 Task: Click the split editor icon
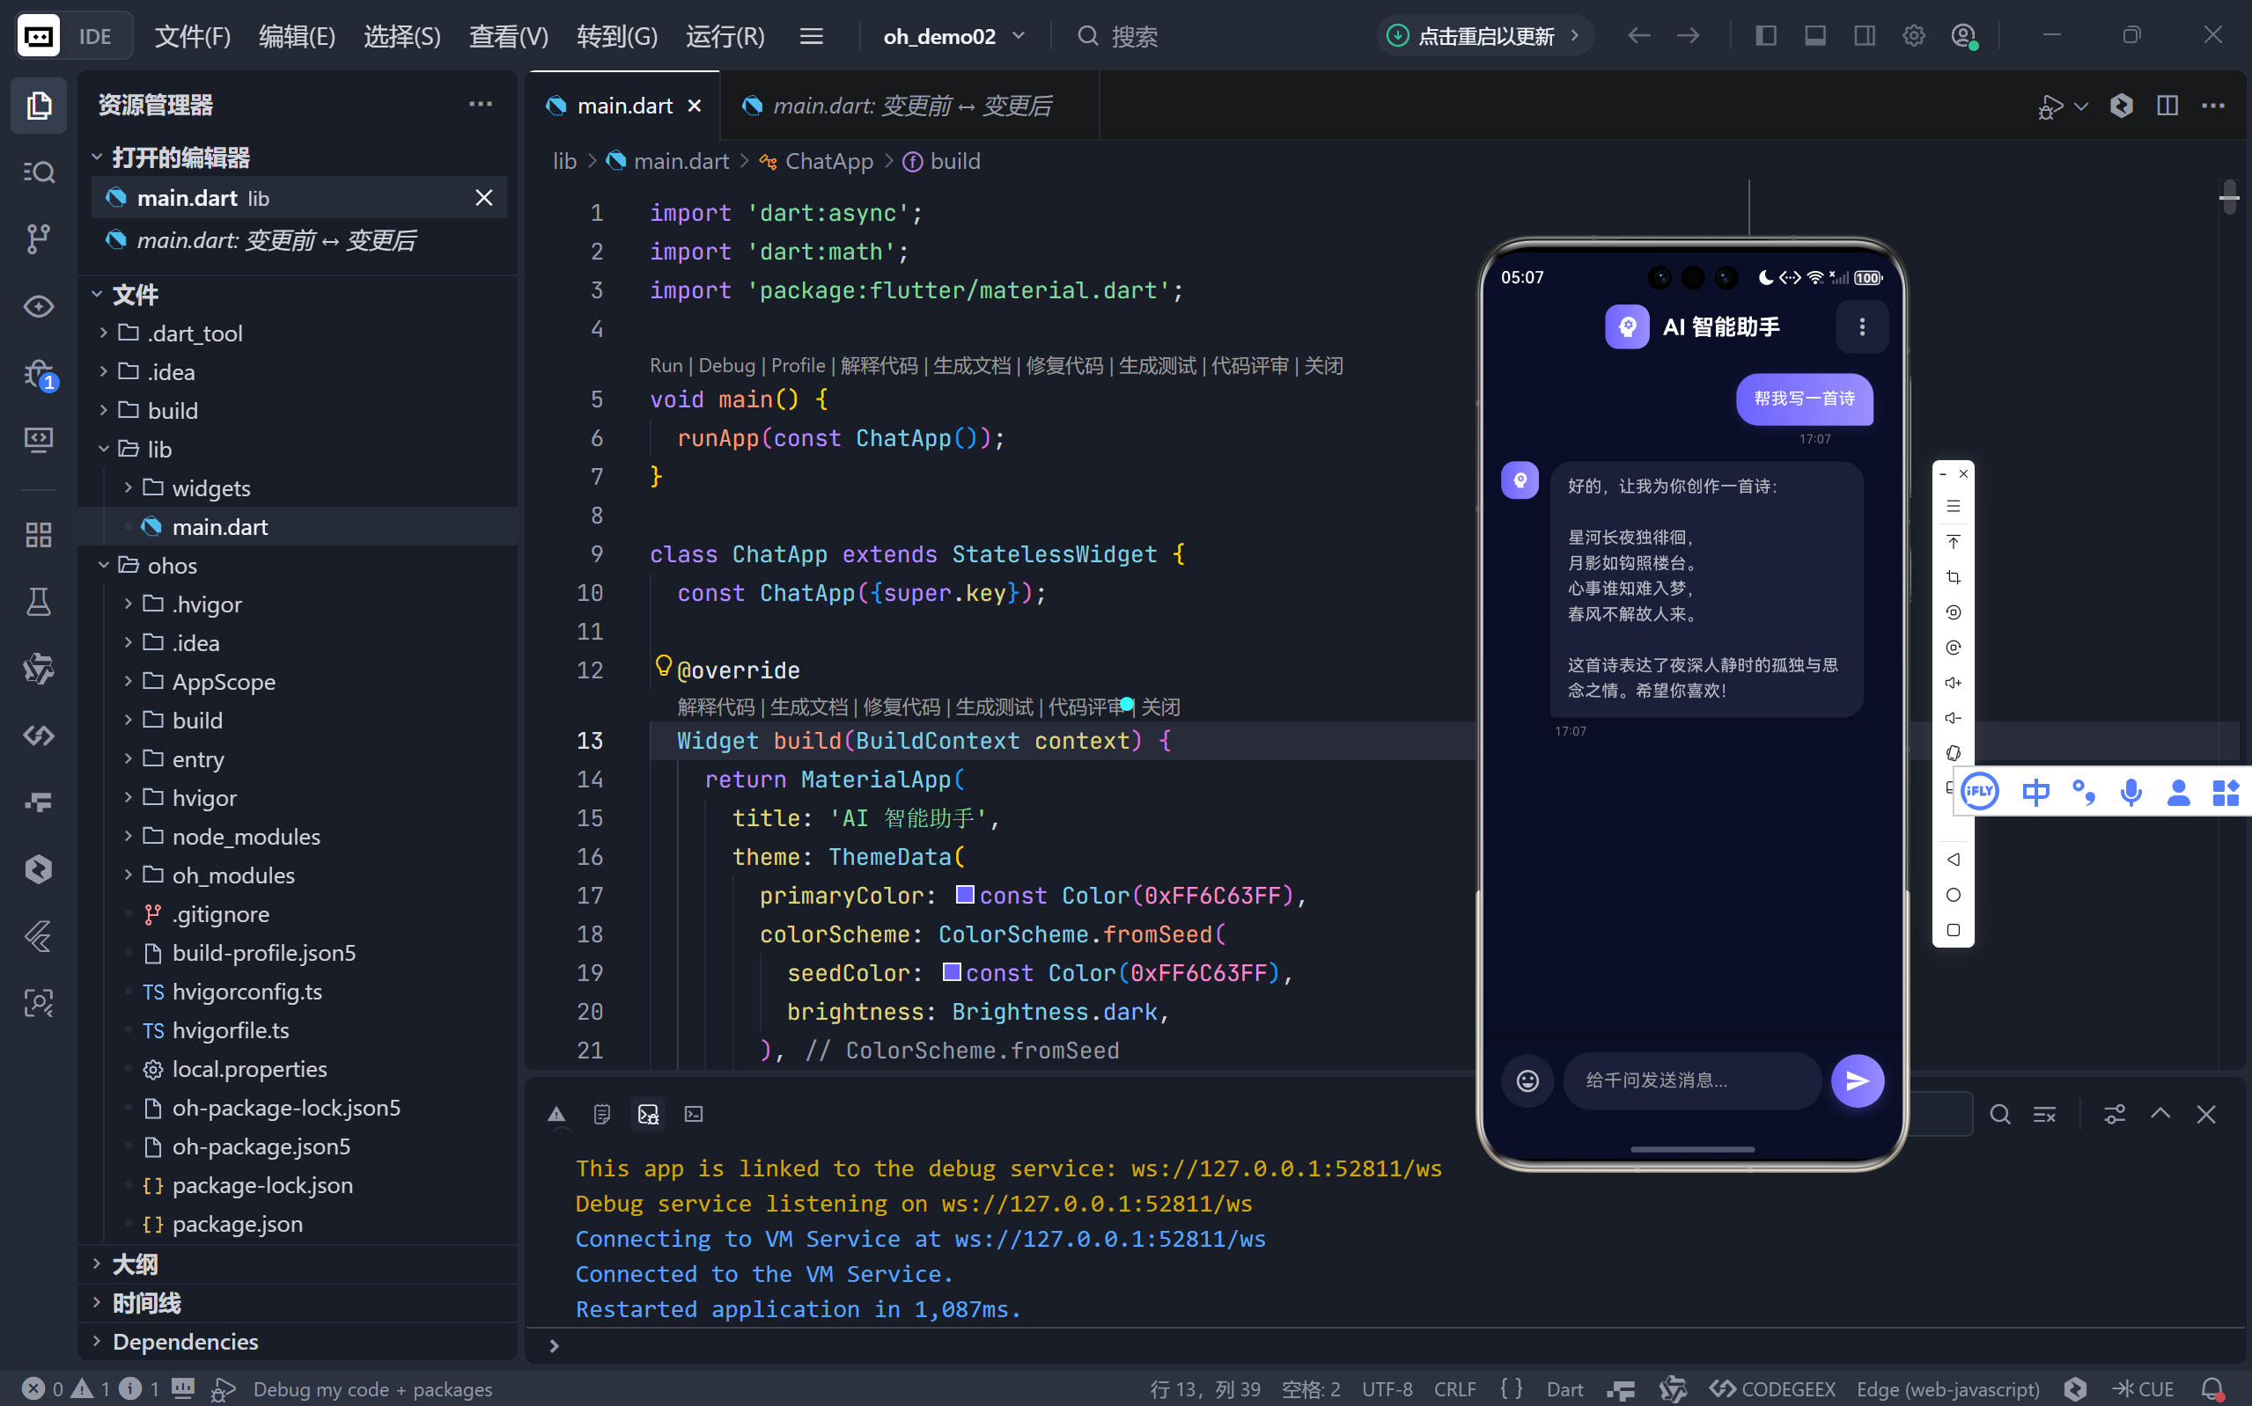(2167, 106)
